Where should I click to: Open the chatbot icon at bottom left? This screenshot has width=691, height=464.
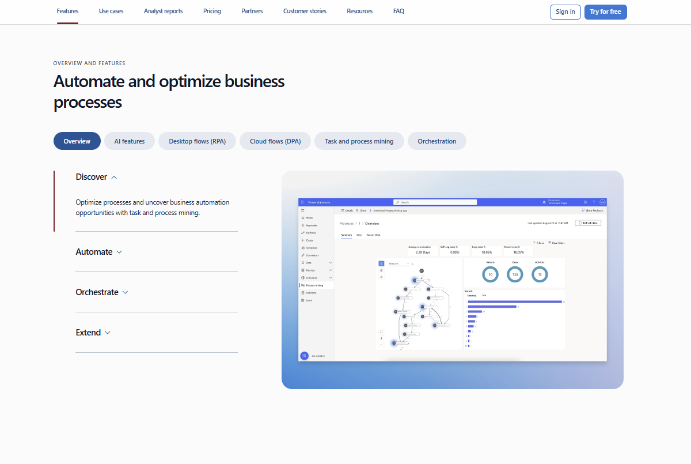point(304,355)
